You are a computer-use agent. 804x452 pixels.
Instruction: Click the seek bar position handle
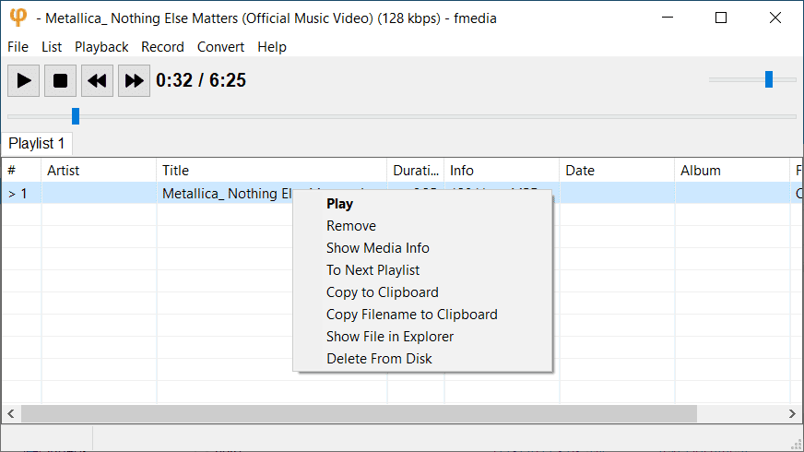pyautogui.click(x=76, y=116)
